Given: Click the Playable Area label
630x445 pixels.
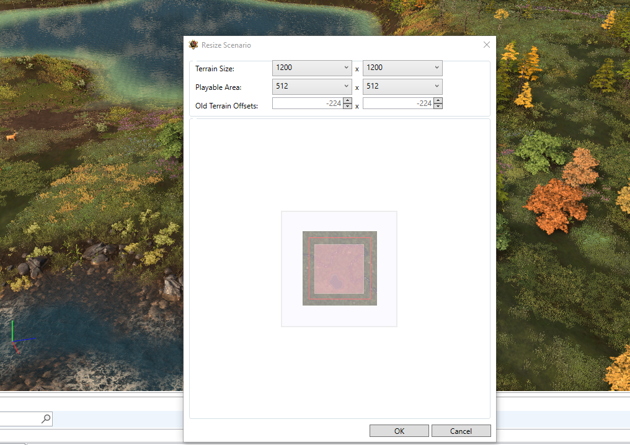Looking at the screenshot, I should [218, 87].
